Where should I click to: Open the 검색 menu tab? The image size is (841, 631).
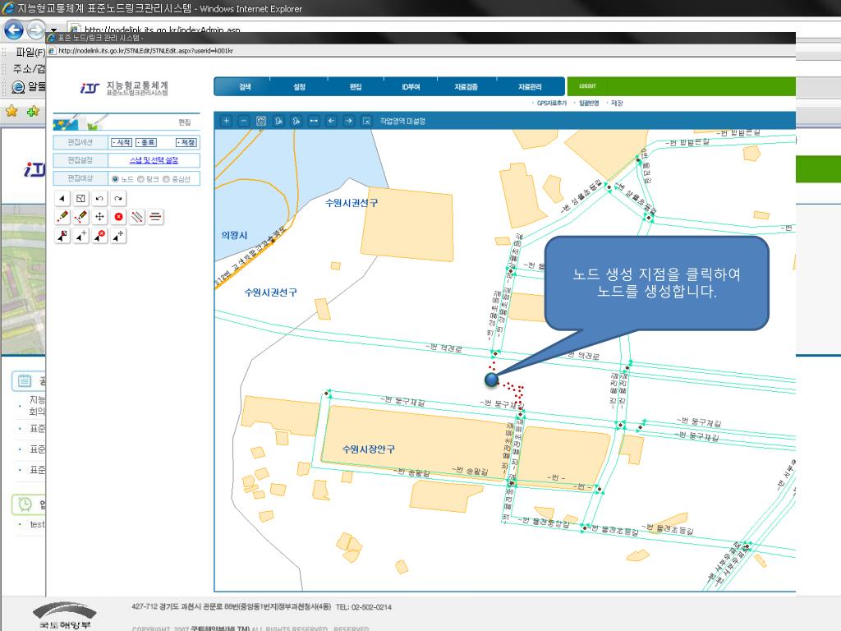(x=245, y=86)
